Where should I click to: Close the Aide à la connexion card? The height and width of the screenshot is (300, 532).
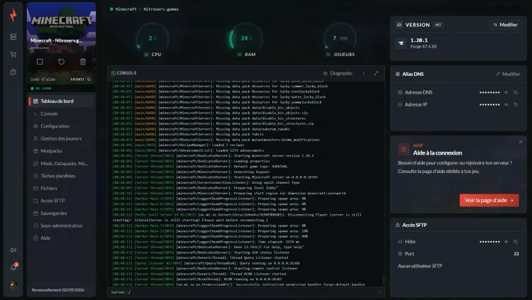[521, 142]
